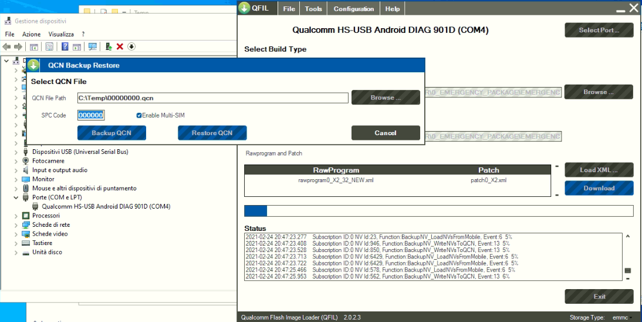Expand the Fotocamere category
The height and width of the screenshot is (322, 642).
(x=16, y=161)
